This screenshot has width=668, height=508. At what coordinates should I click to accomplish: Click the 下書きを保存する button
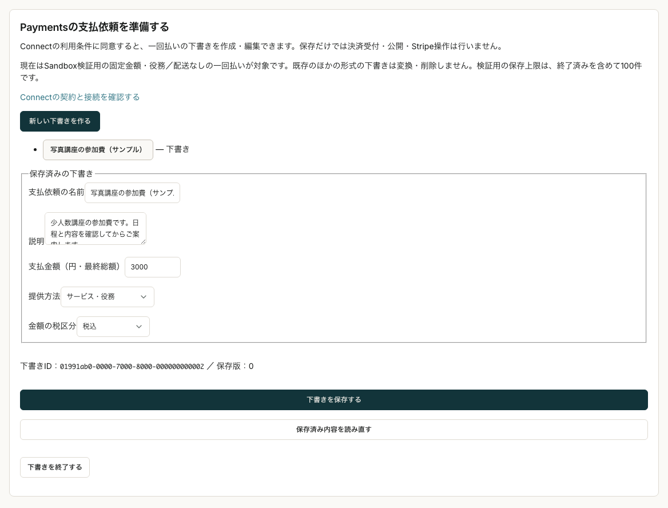point(334,400)
